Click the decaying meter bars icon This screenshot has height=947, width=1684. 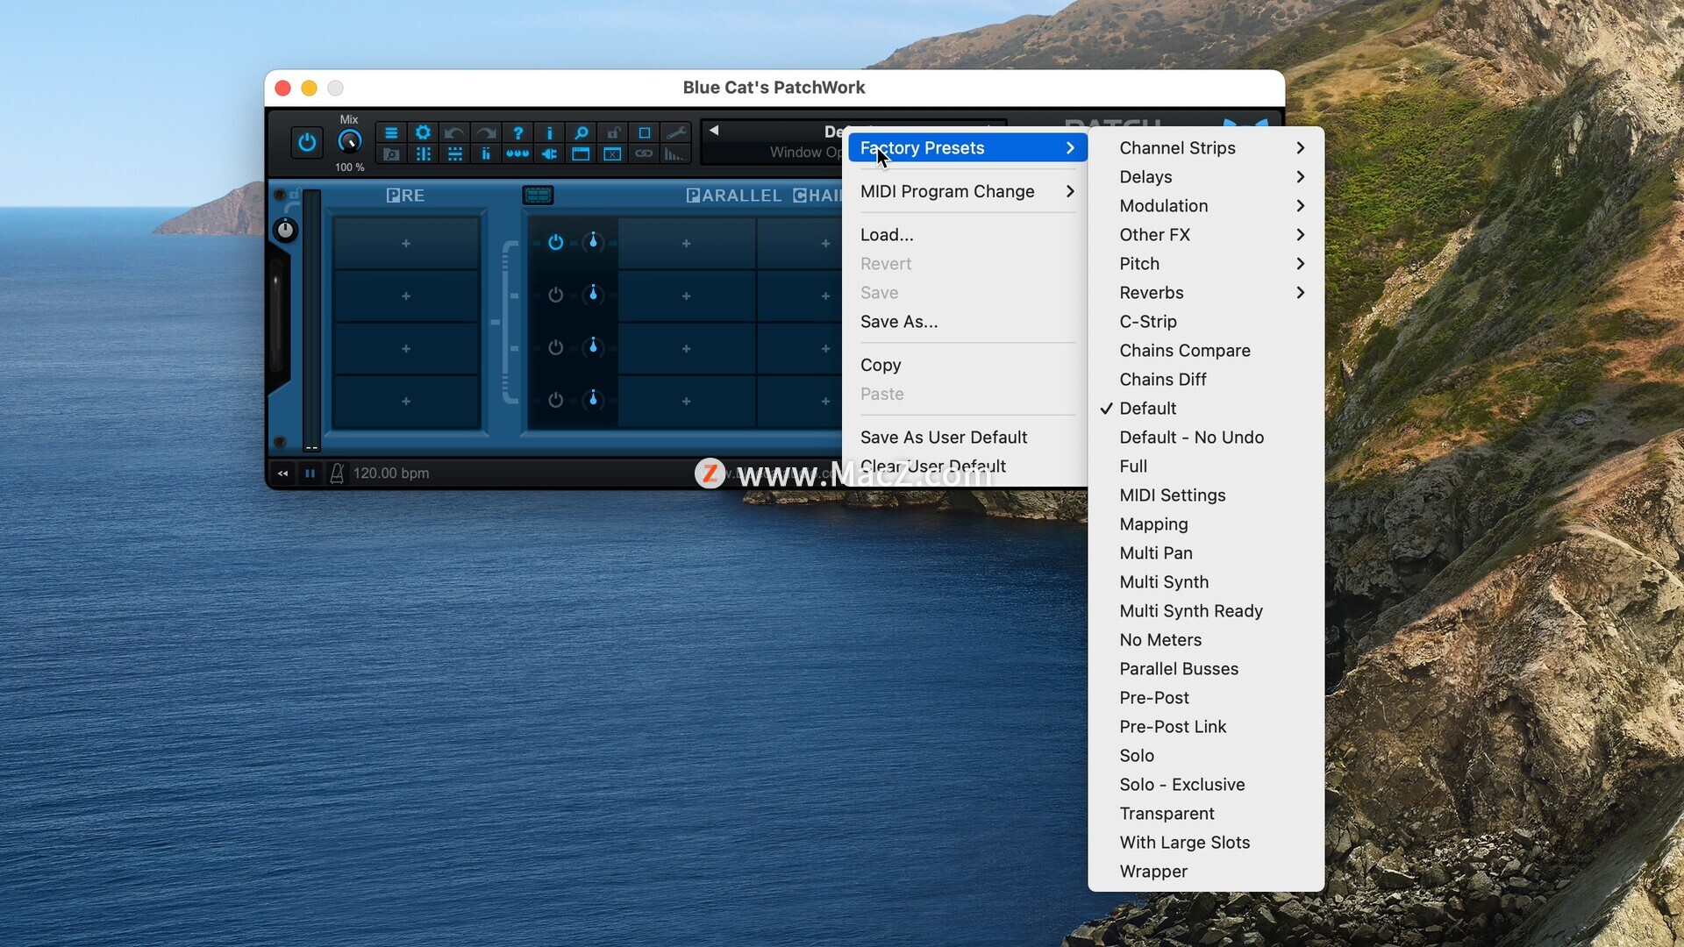click(x=676, y=154)
